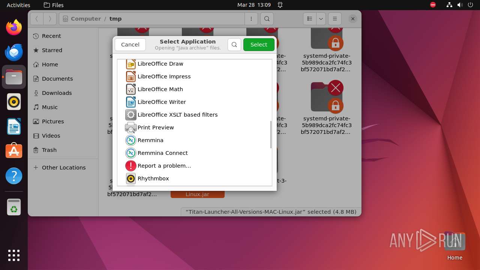480x270 pixels.
Task: Open clock and calendar in top bar
Action: pos(254,5)
